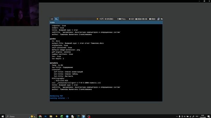Click the last tray icon in status bar

point(162,19)
